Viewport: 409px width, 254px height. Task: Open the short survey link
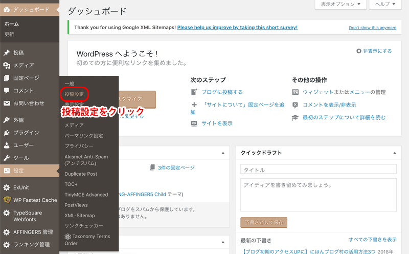(237, 28)
